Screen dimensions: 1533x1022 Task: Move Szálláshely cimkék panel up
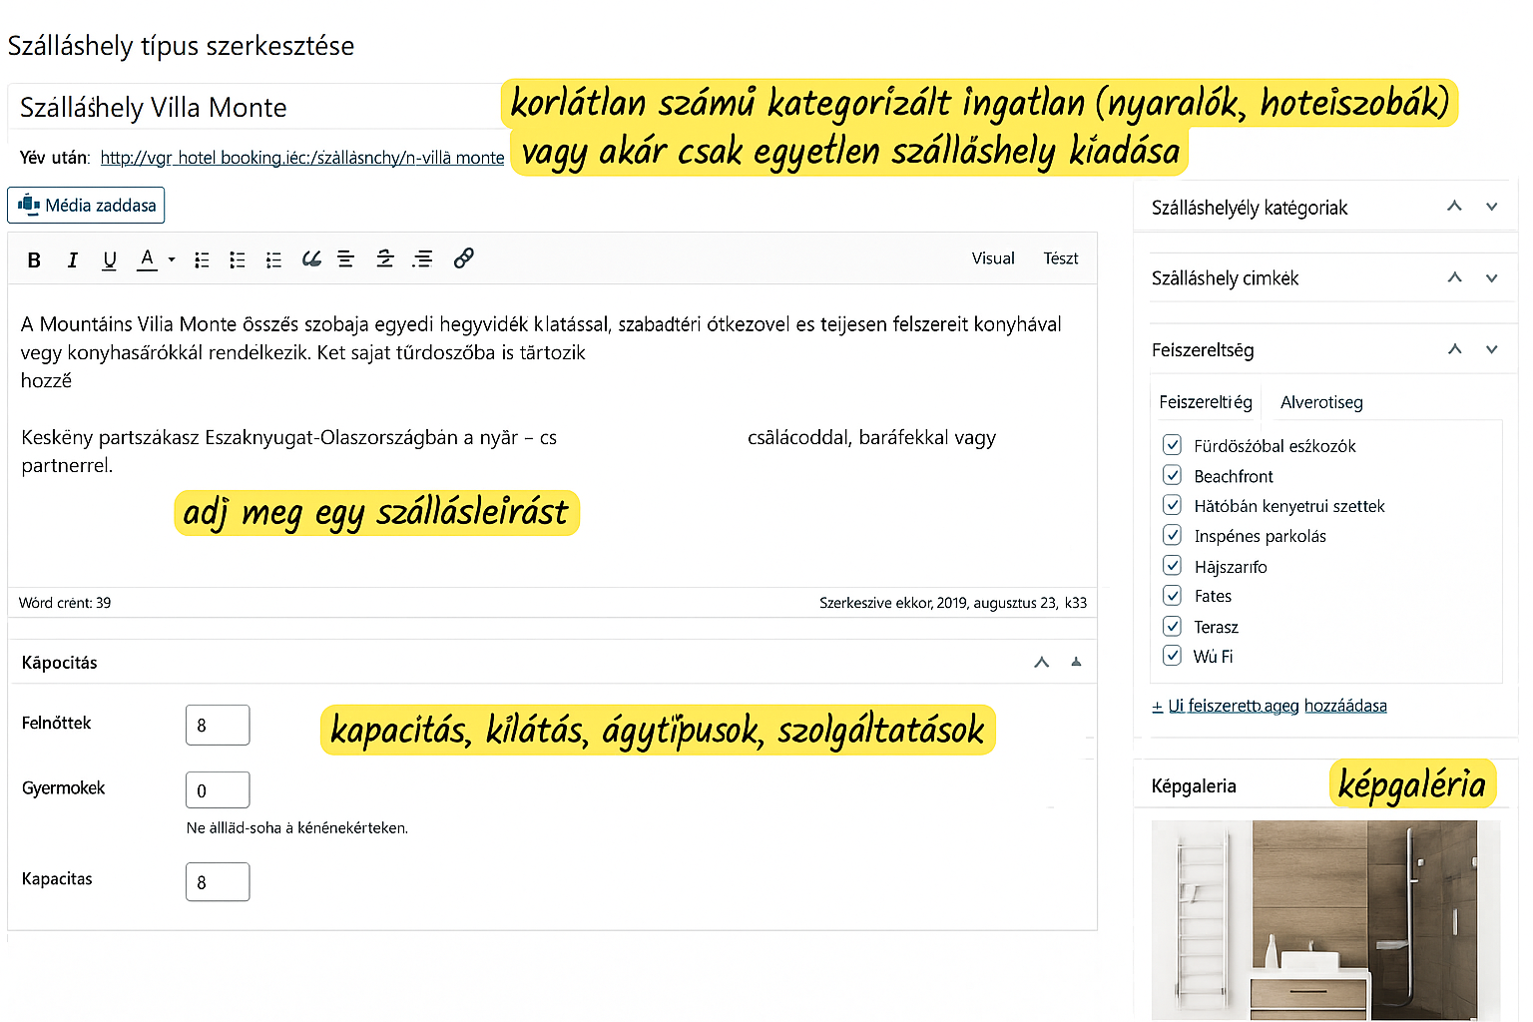tap(1454, 277)
